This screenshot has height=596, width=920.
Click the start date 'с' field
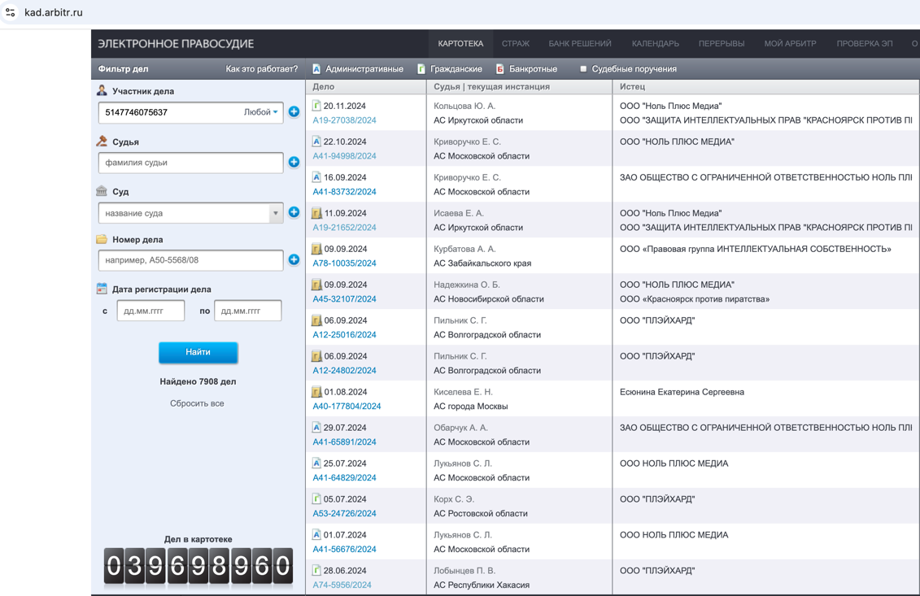coord(150,311)
